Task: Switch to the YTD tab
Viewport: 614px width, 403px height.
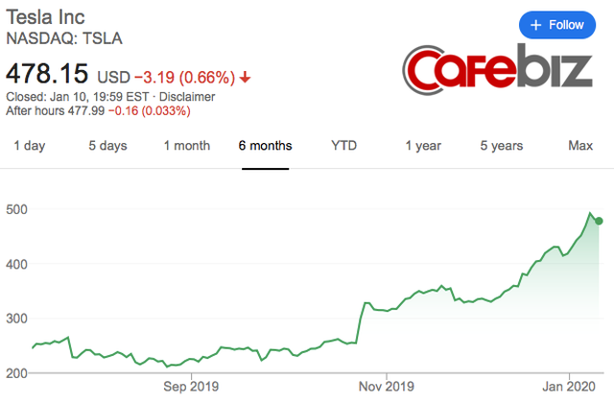Action: click(x=344, y=146)
